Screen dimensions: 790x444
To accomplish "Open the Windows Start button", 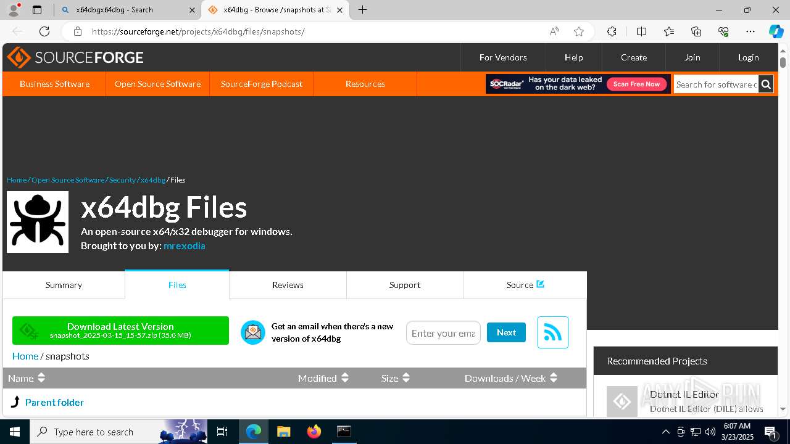I will point(15,432).
